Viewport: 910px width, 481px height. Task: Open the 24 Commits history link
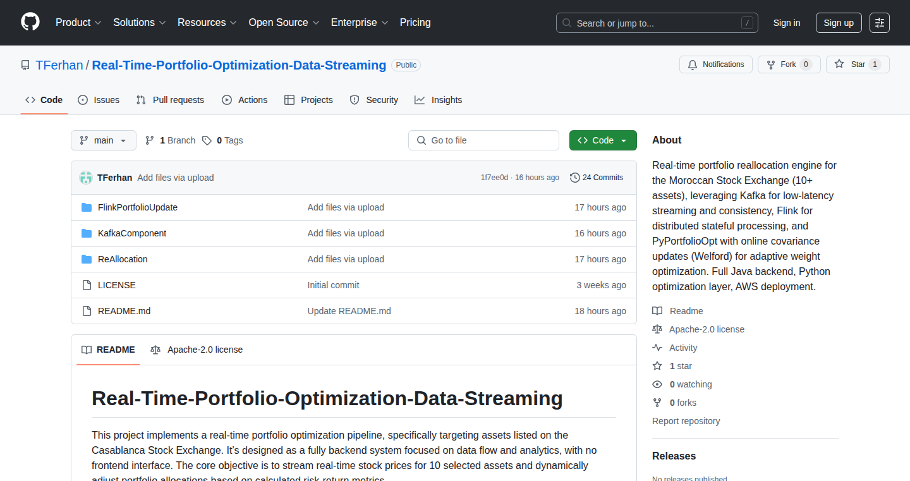coord(597,178)
